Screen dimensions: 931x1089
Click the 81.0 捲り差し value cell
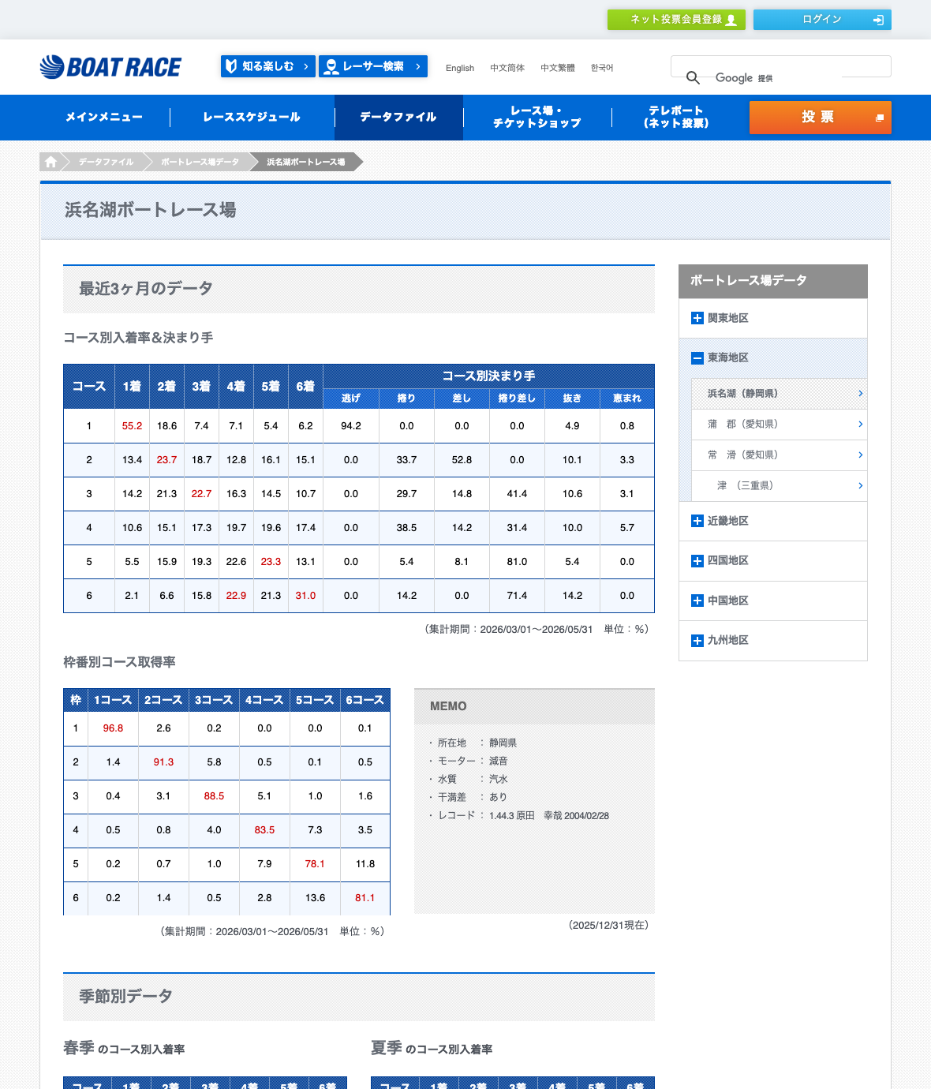(x=517, y=561)
